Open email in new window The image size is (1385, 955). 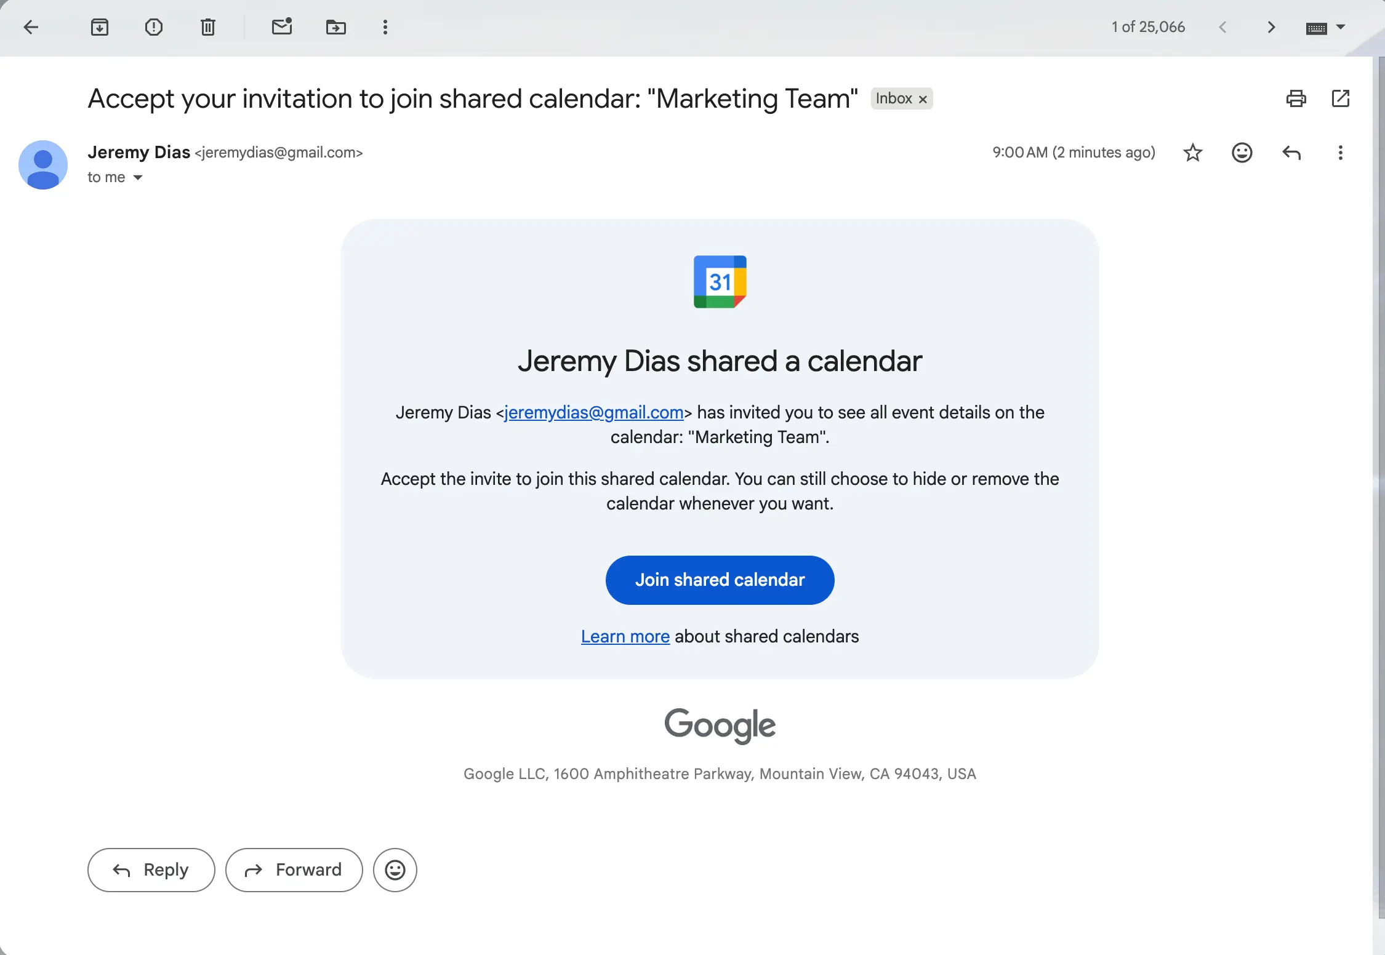coord(1341,98)
